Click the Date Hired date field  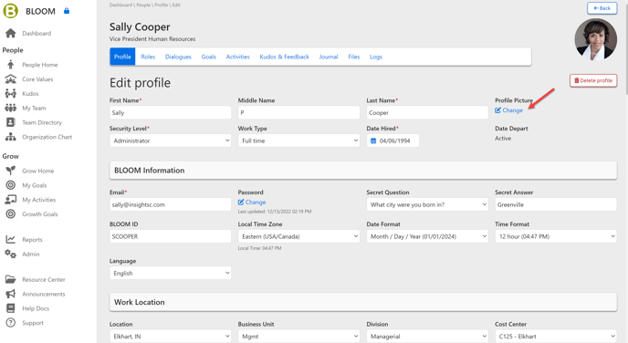pos(392,140)
